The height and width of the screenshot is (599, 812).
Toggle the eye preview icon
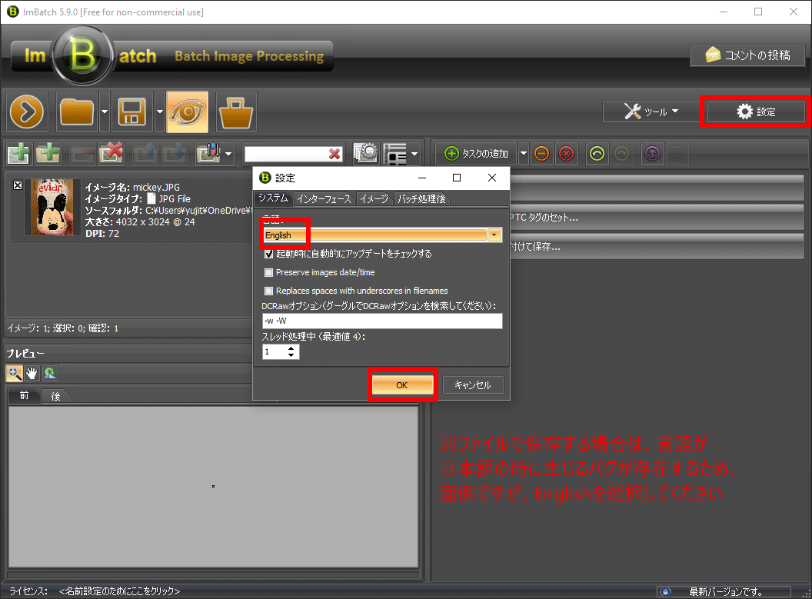point(187,112)
